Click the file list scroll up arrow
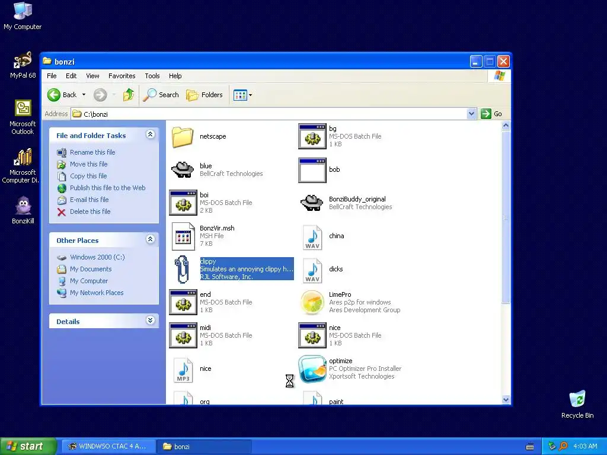 (x=506, y=126)
